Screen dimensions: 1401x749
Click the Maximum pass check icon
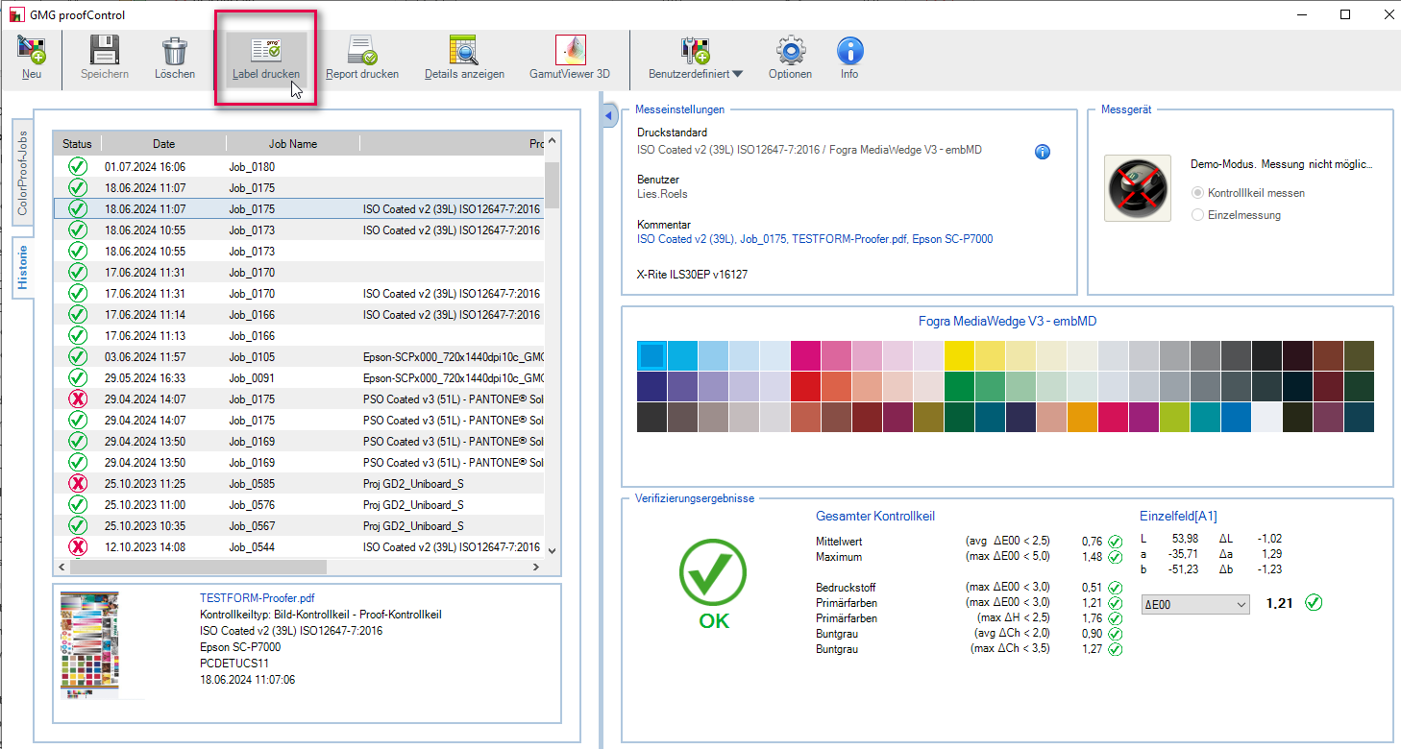pos(1115,557)
